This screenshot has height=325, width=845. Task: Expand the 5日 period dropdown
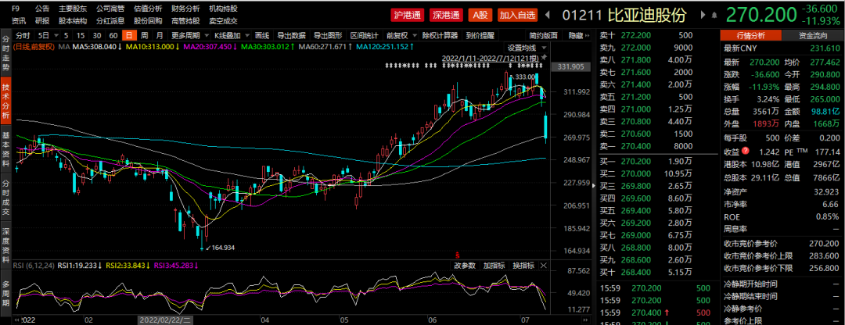[x=45, y=36]
